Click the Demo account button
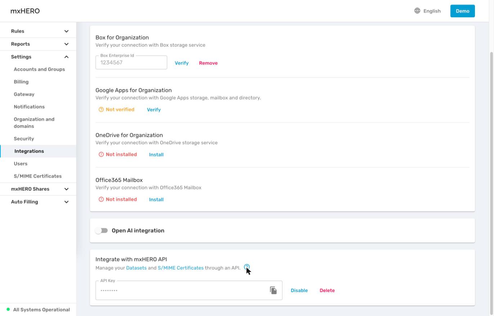 click(x=462, y=11)
